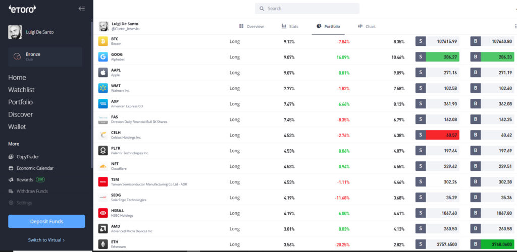This screenshot has width=517, height=252.
Task: Go to the Overview tab
Action: pyautogui.click(x=251, y=26)
